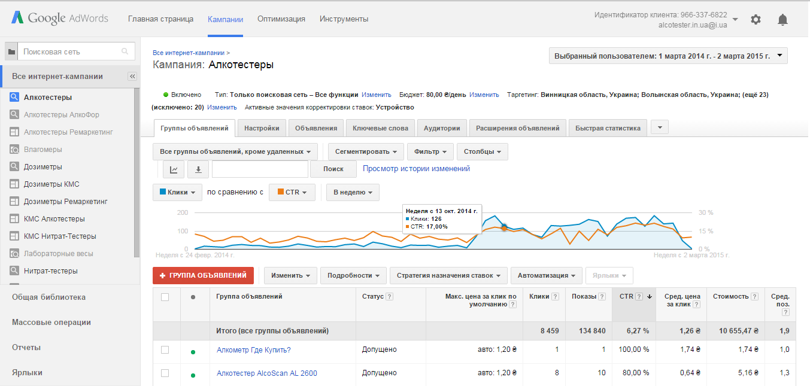The height and width of the screenshot is (386, 810).
Task: Click the search campaign icon for Алкотестеры АлкоФор
Action: [14, 114]
